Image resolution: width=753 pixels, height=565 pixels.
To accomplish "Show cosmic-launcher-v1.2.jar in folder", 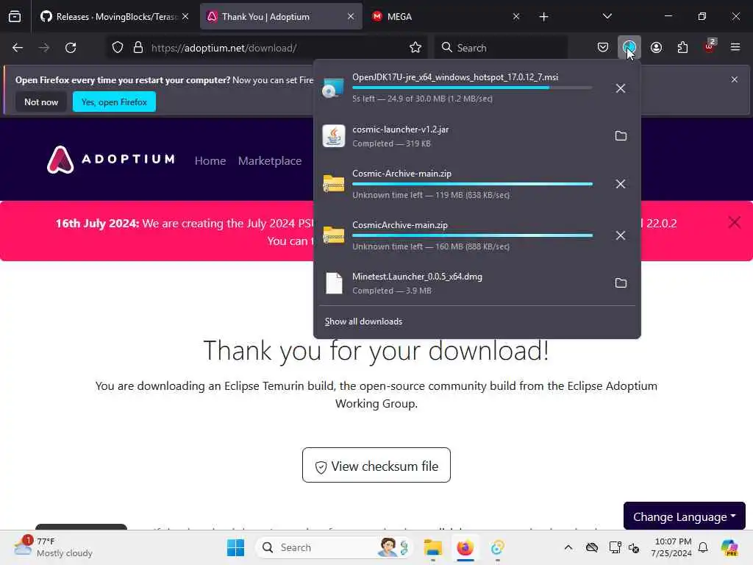I will 621,136.
